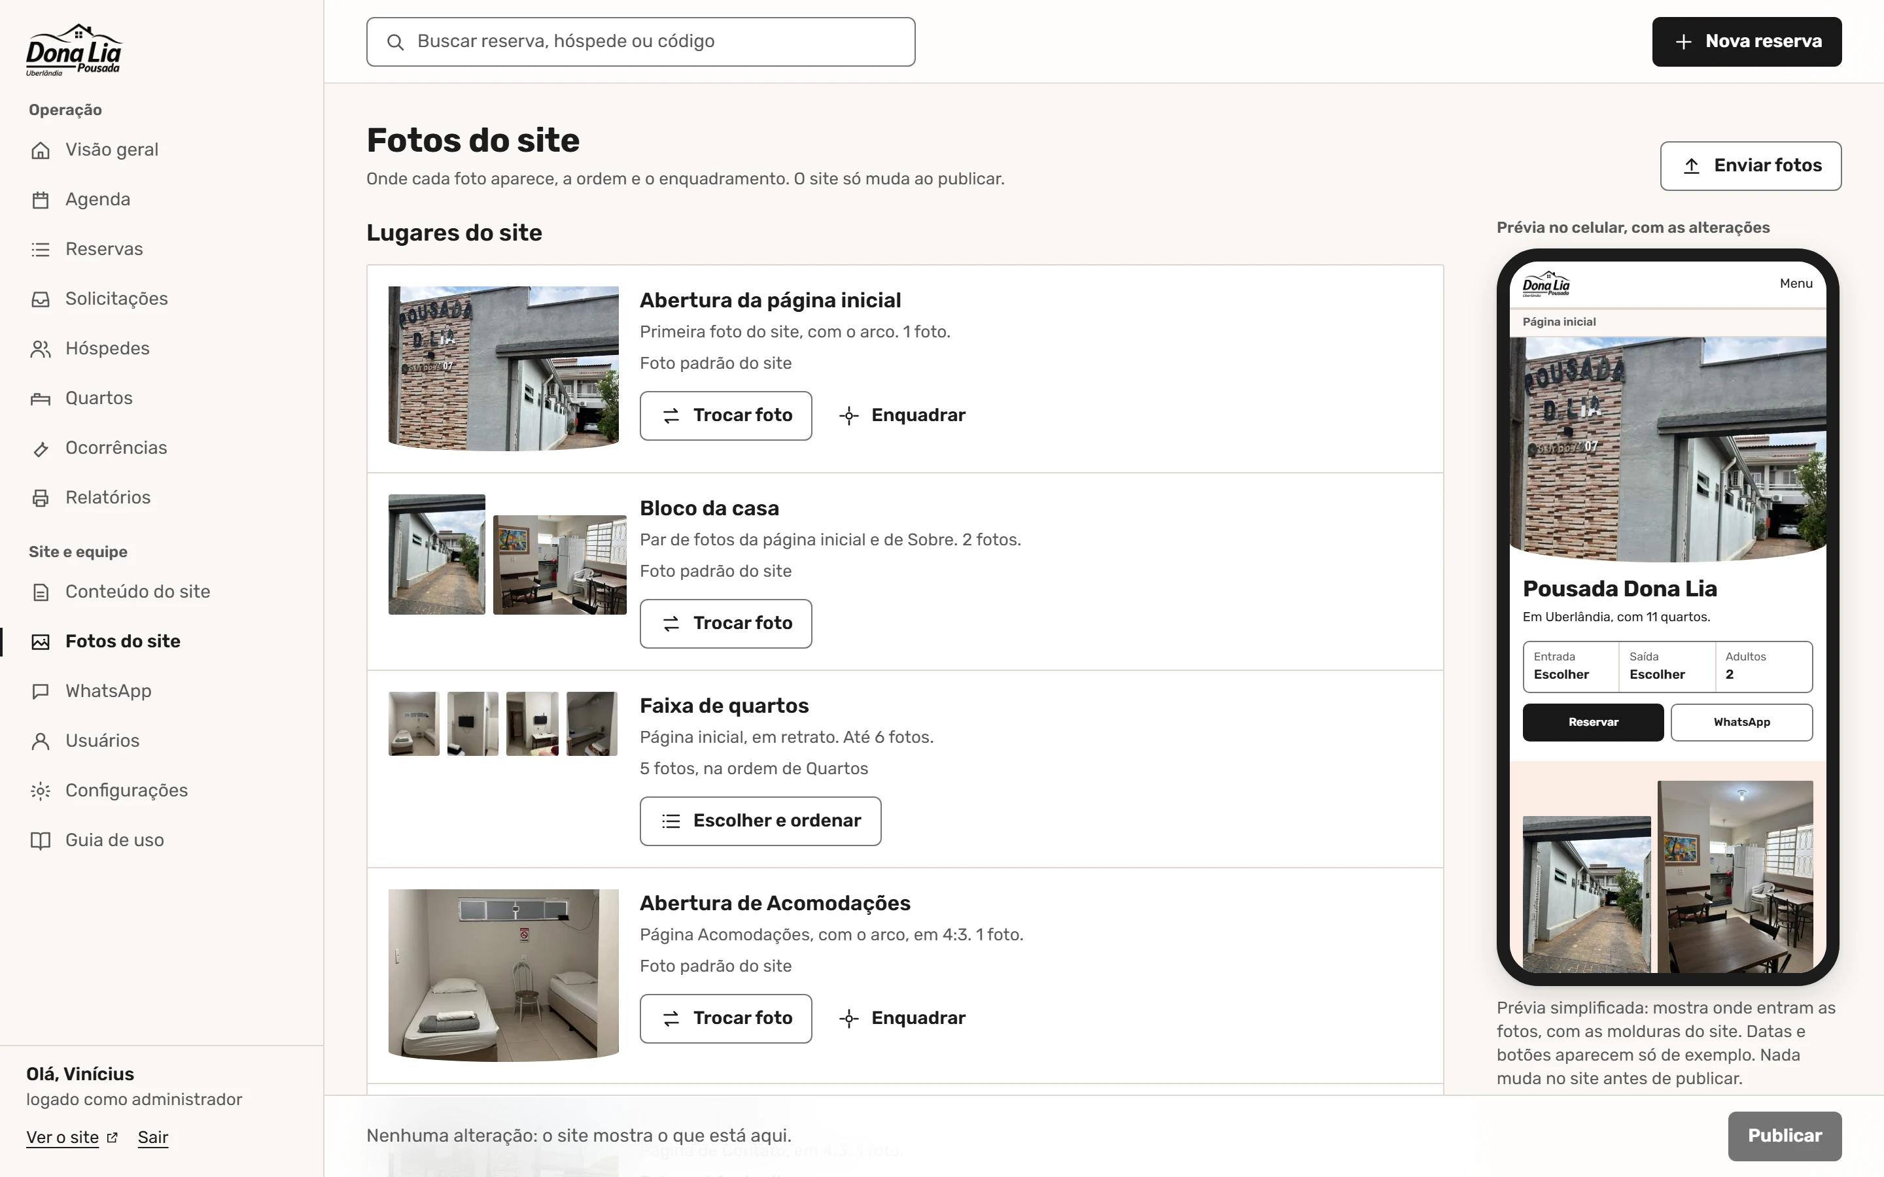Click the Enviar fotos button
Image resolution: width=1884 pixels, height=1177 pixels.
tap(1750, 166)
